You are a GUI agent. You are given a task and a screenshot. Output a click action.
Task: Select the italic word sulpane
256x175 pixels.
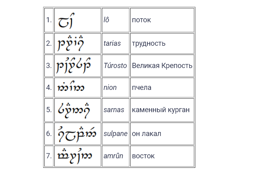pos(115,134)
